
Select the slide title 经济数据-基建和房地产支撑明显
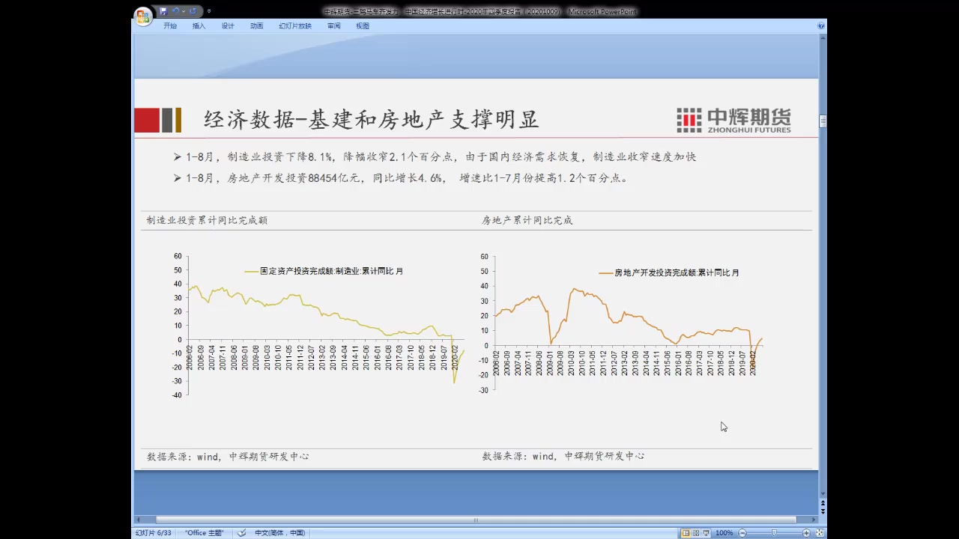point(372,120)
